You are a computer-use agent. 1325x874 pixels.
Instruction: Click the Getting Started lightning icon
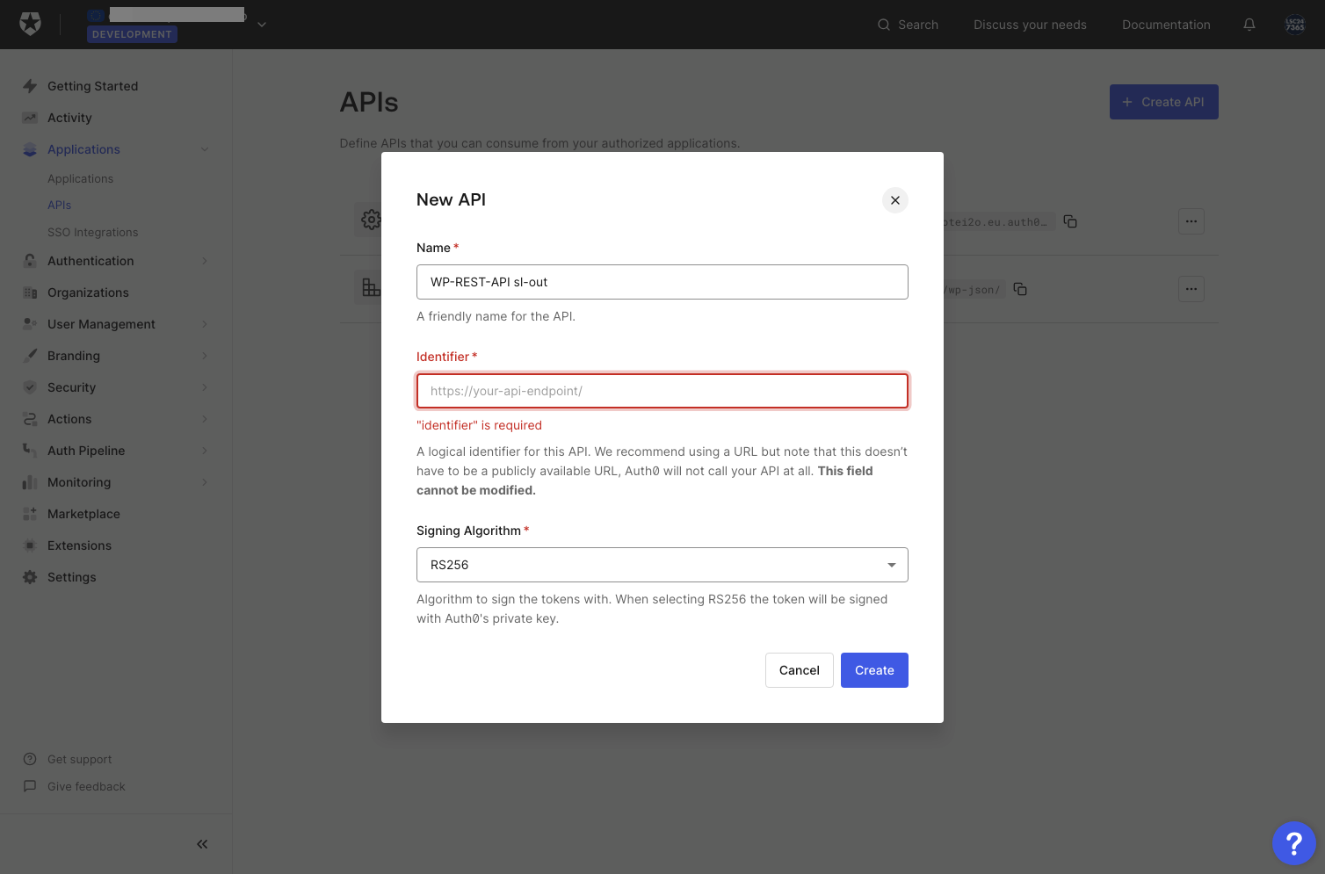[30, 86]
